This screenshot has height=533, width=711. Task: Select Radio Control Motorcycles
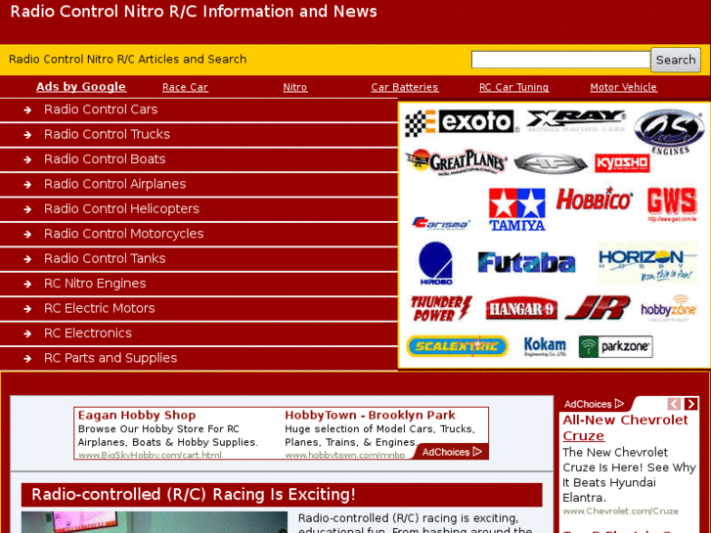tap(199, 234)
